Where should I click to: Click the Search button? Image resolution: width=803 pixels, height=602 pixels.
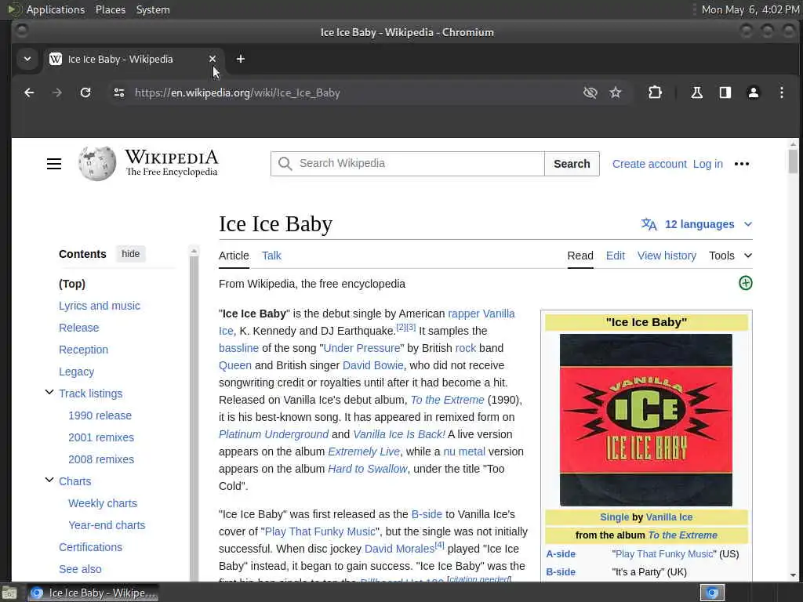tap(572, 164)
